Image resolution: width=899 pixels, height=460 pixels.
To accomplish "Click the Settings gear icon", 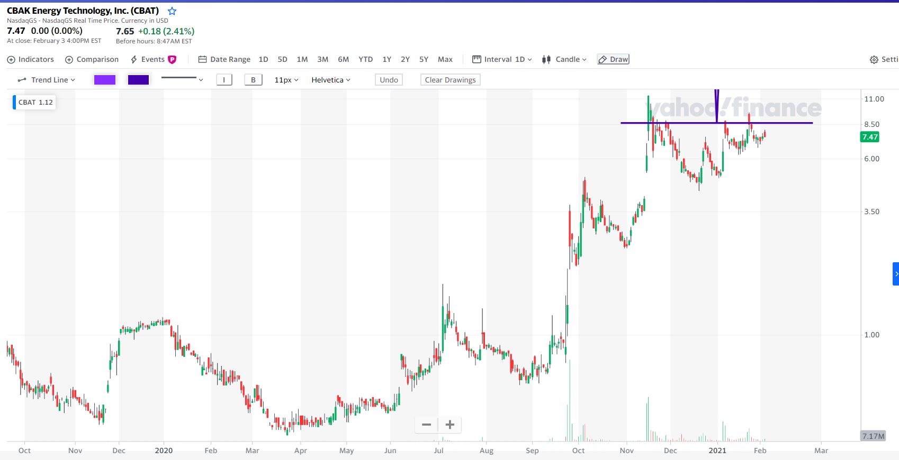I will point(874,60).
